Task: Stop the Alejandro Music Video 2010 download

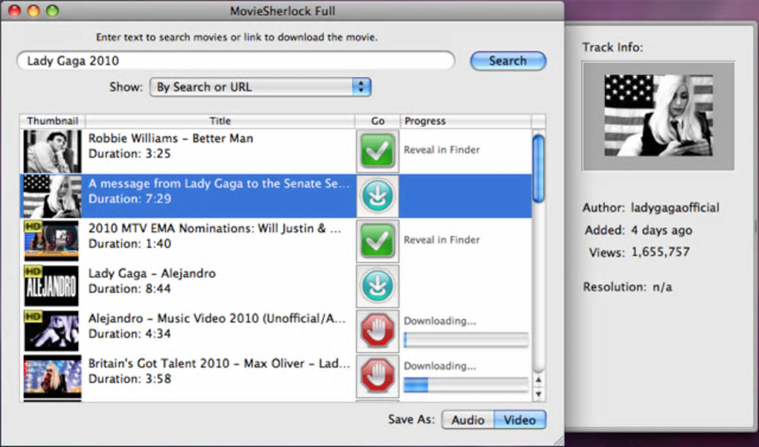Action: point(377,330)
